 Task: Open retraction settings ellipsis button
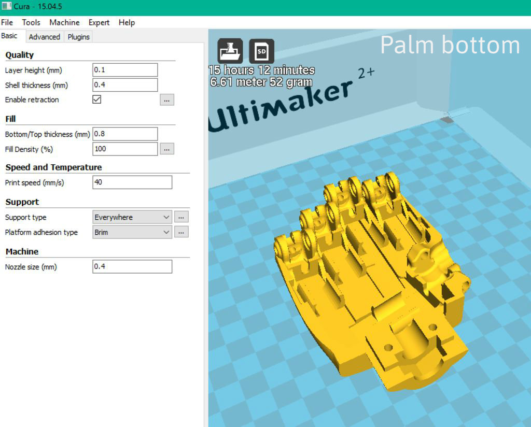[167, 100]
